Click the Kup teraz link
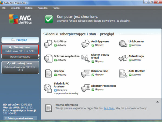The width and height of the screenshot is (162, 122). tap(109, 108)
